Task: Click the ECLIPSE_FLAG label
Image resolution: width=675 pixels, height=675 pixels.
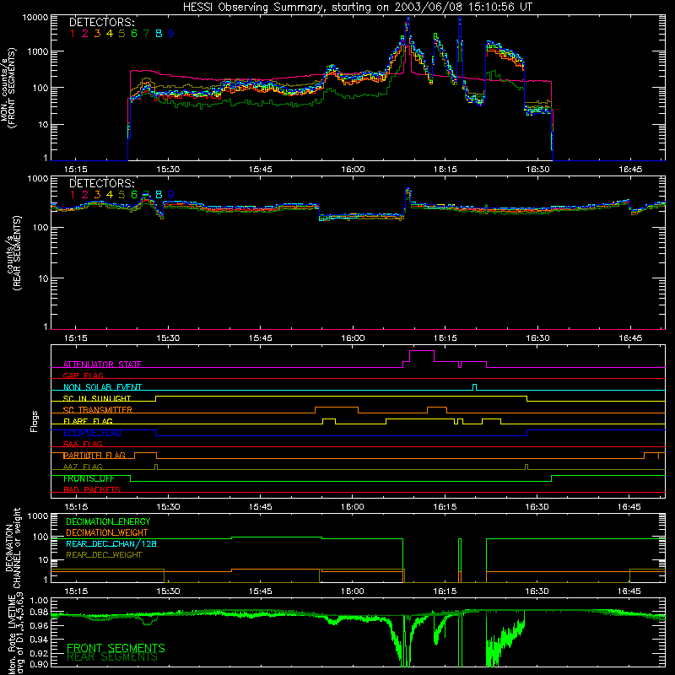Action: [92, 433]
